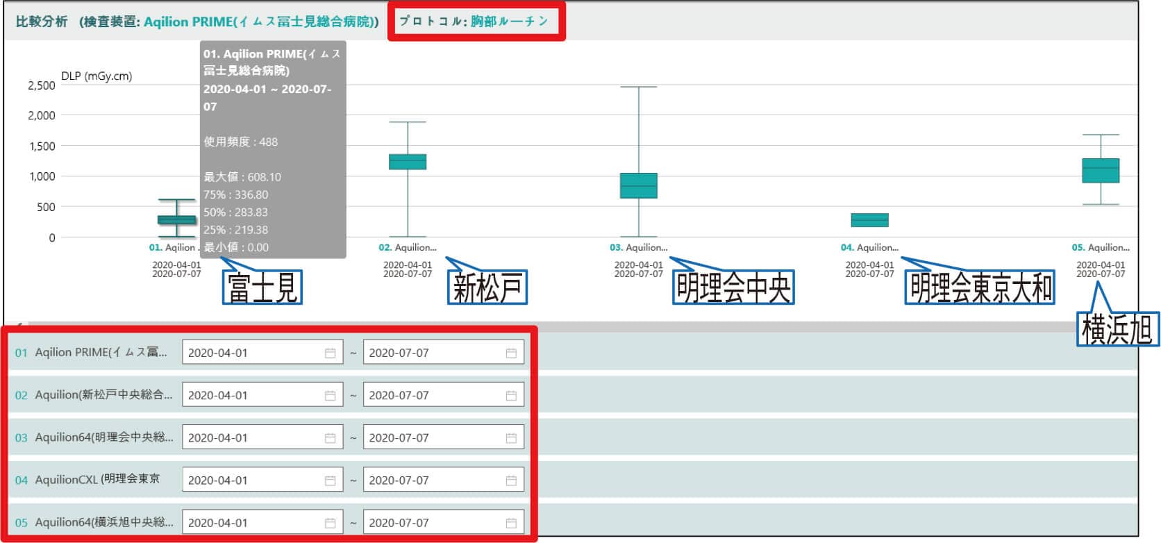Viewport: 1161px width, 543px height.
Task: Click the DLP (mGy.cm) axis title
Action: tap(97, 76)
